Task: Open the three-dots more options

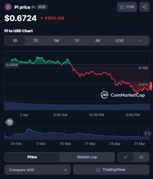Action: tap(140, 41)
